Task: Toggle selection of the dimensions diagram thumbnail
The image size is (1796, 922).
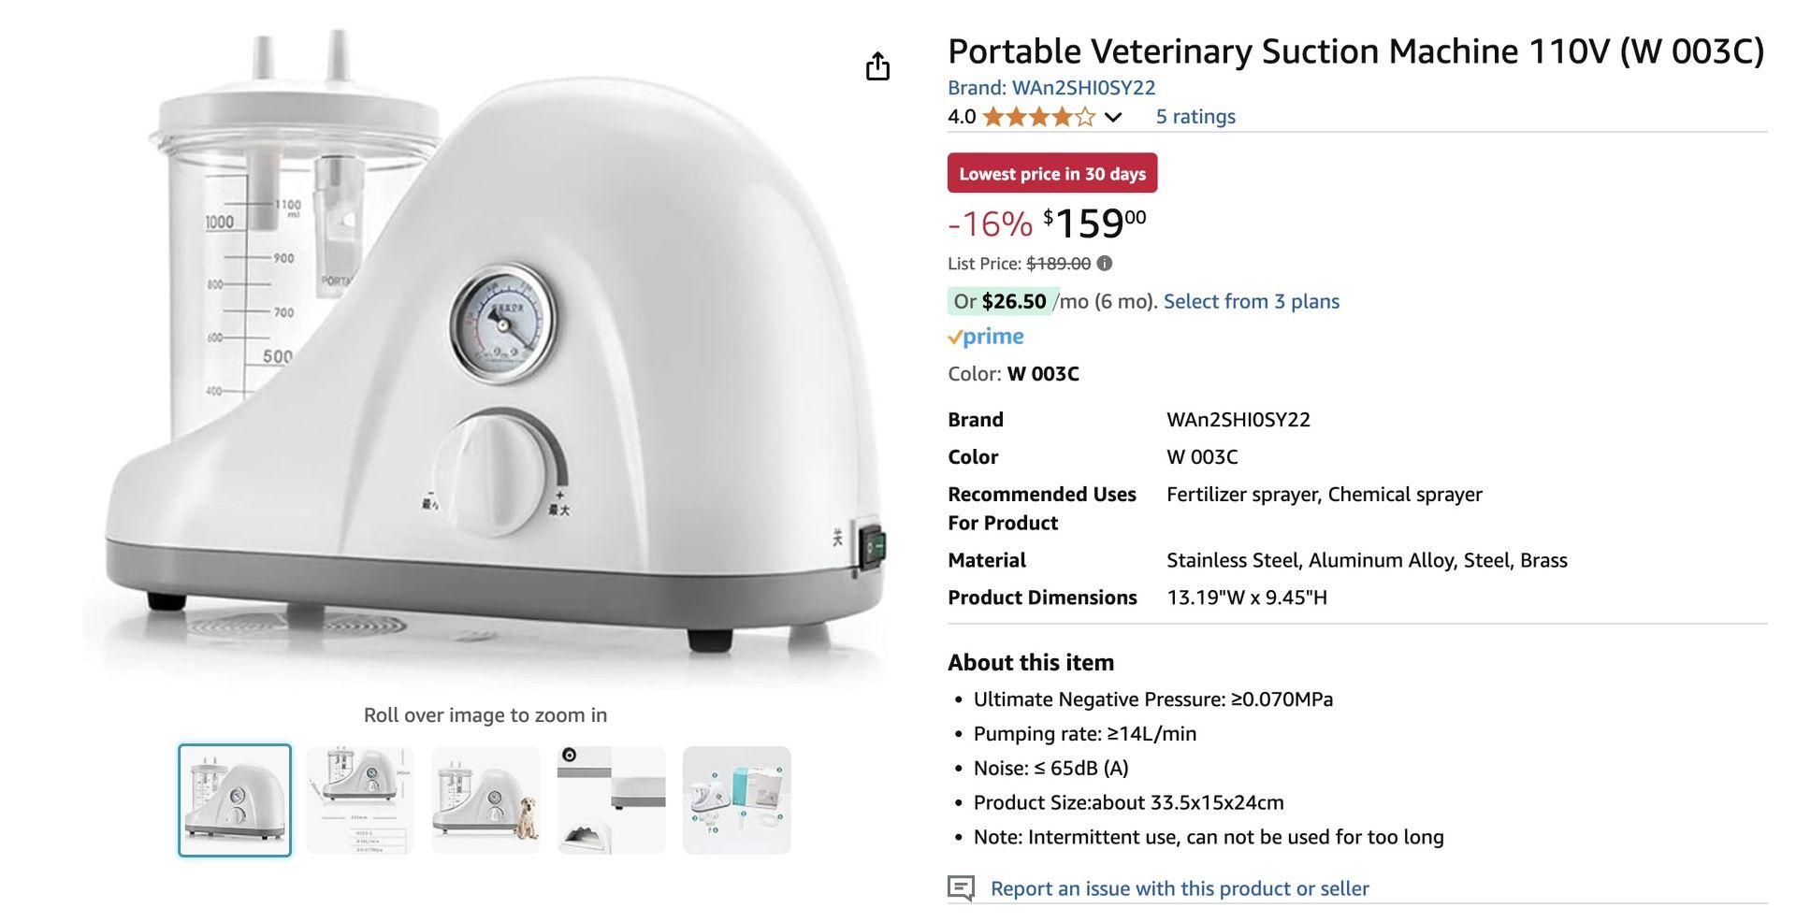Action: [360, 800]
